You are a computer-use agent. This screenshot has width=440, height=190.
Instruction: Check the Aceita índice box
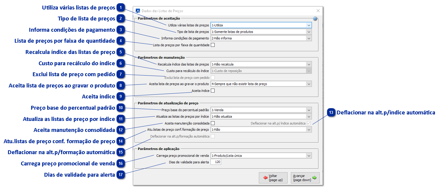[213, 91]
